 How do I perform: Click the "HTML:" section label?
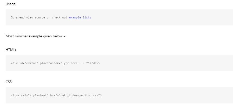click(x=11, y=50)
